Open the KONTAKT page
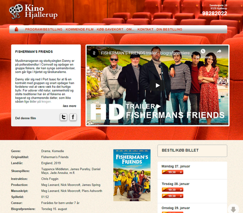243x213 pixels. point(145,29)
